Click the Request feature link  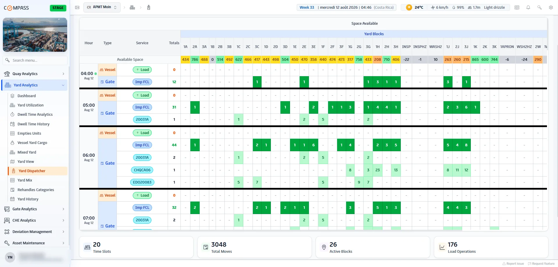[541, 264]
